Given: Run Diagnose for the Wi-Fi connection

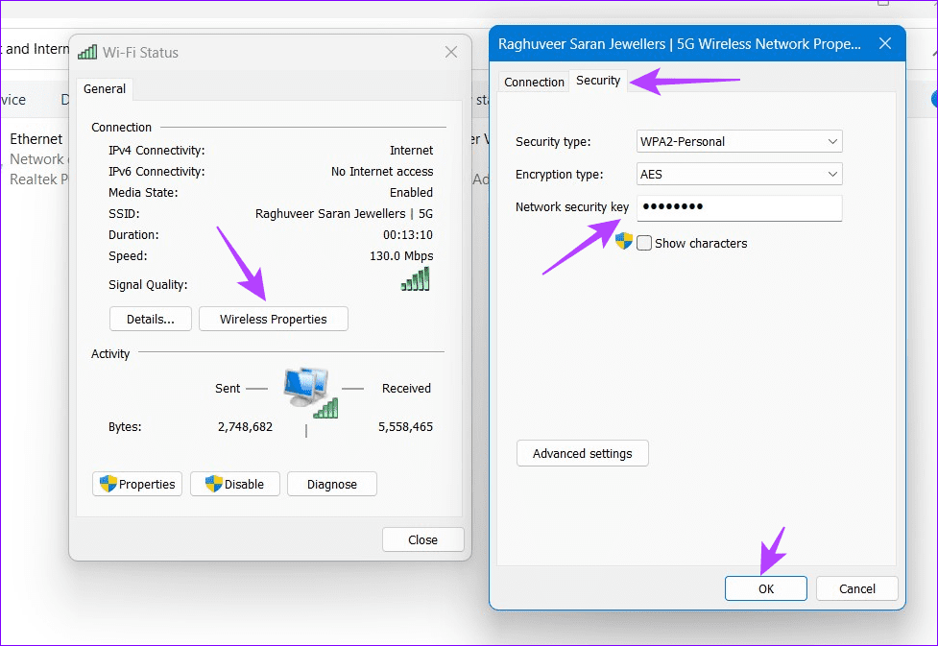Looking at the screenshot, I should coord(331,484).
